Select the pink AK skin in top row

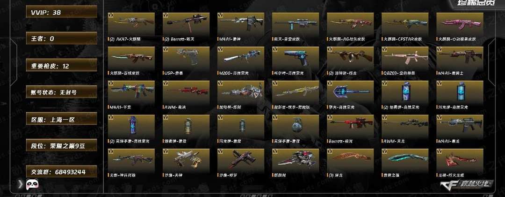pyautogui.click(x=460, y=24)
